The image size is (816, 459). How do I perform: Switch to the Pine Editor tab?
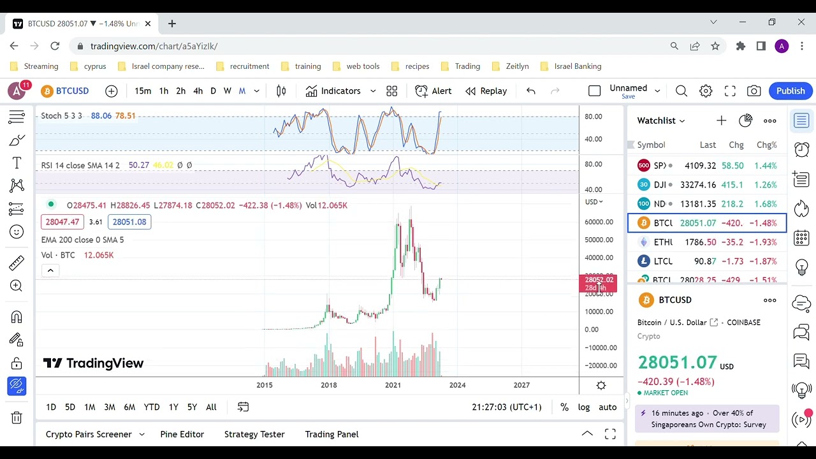click(x=182, y=434)
